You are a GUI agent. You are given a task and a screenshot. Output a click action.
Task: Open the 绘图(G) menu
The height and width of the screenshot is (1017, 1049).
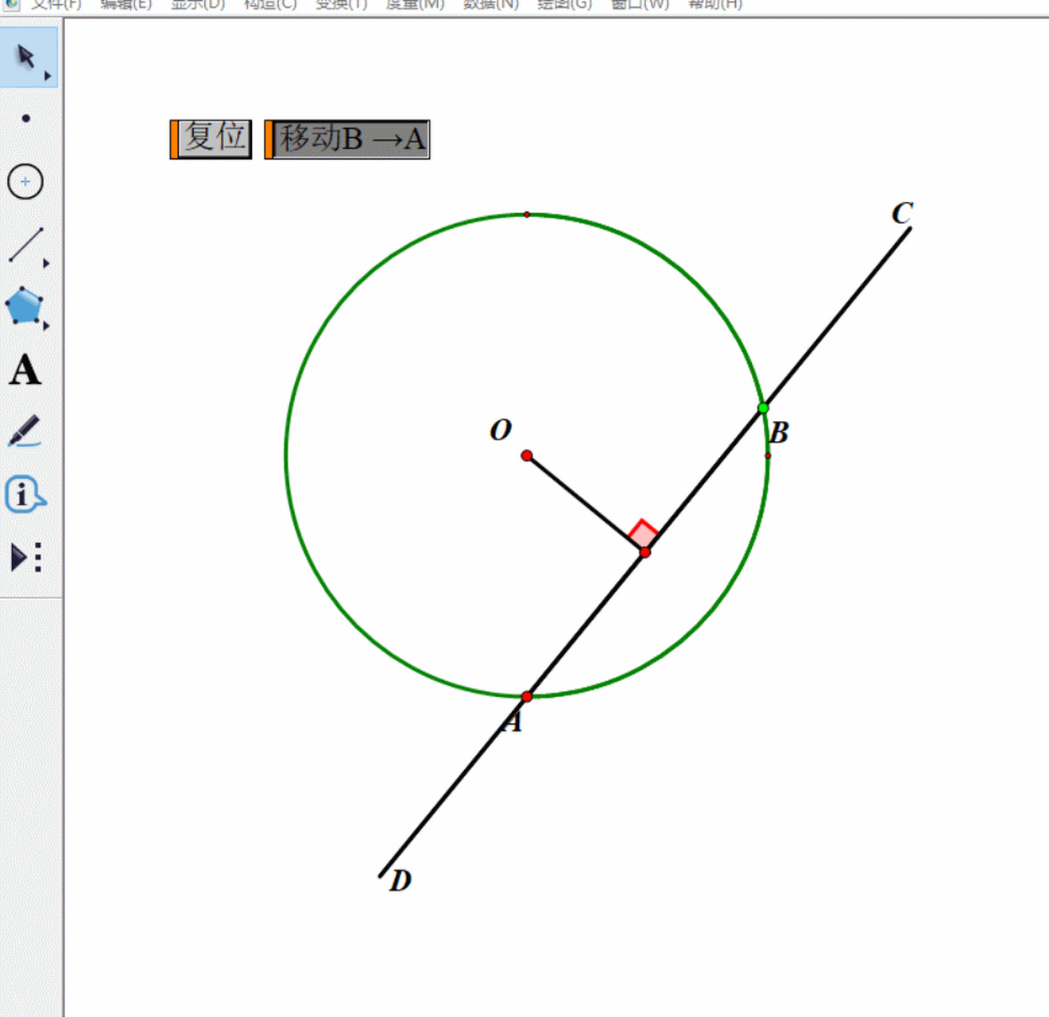click(x=565, y=4)
